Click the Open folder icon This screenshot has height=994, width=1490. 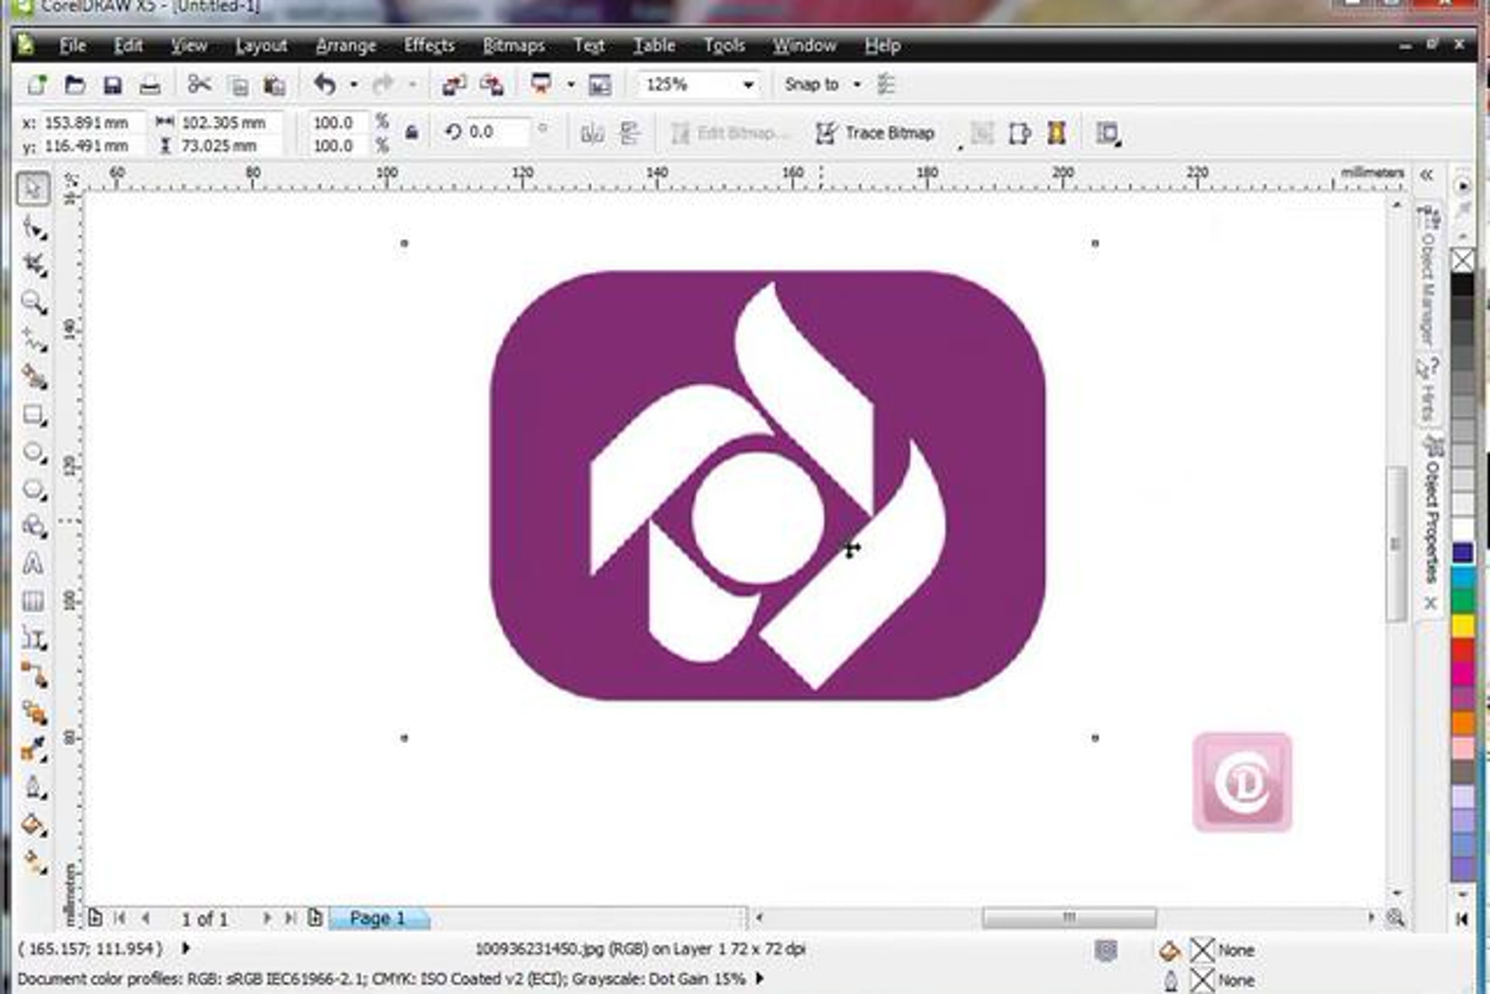point(74,84)
